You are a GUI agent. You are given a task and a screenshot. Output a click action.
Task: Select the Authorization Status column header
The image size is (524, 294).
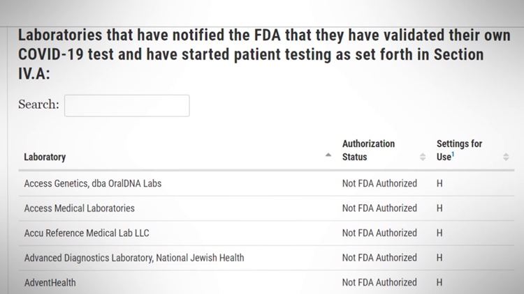point(368,150)
